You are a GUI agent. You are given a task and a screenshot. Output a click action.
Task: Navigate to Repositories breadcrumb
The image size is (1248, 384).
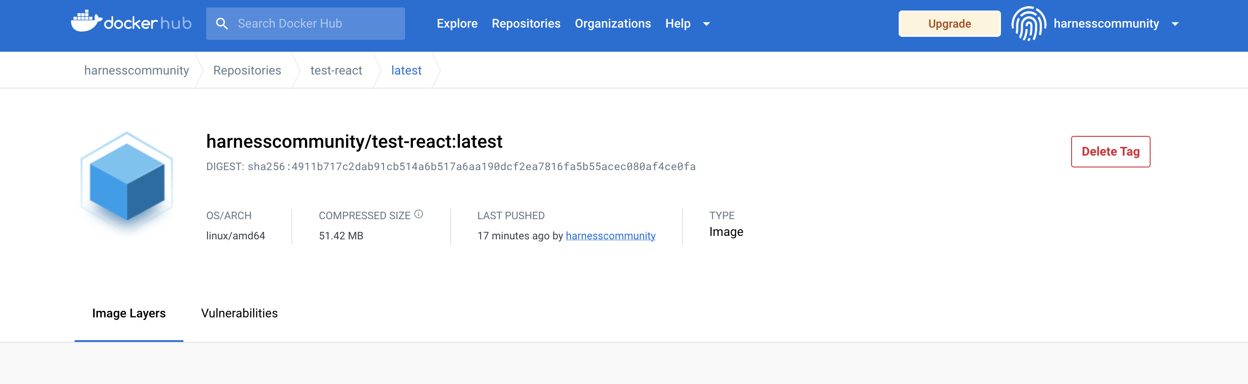pyautogui.click(x=247, y=70)
